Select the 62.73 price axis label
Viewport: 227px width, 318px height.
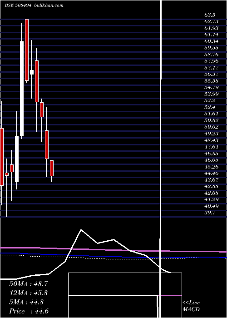tap(212, 21)
